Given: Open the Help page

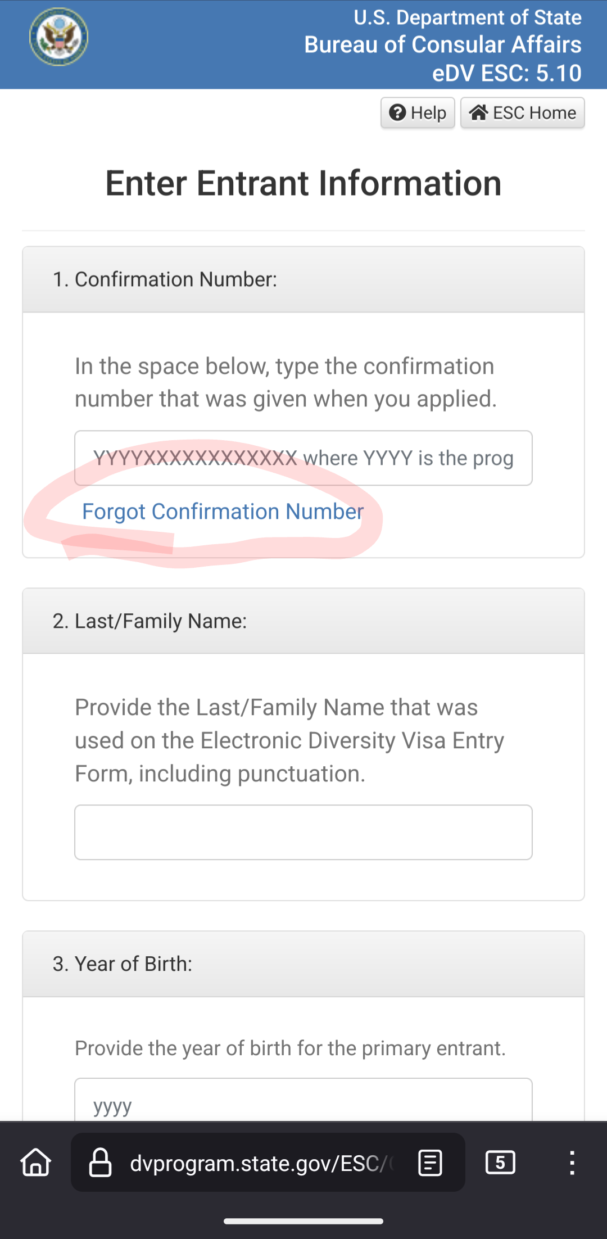Looking at the screenshot, I should [x=418, y=113].
